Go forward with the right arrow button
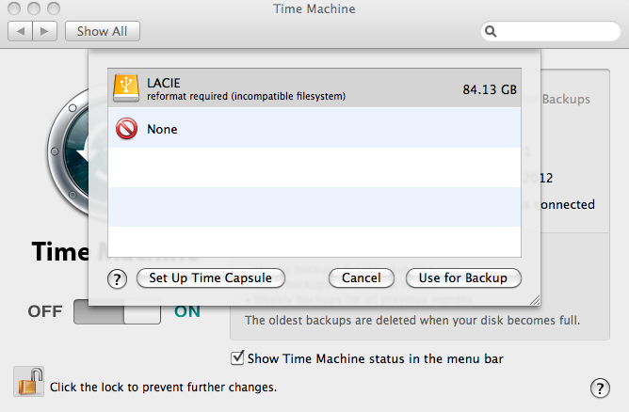This screenshot has width=629, height=412. point(45,31)
